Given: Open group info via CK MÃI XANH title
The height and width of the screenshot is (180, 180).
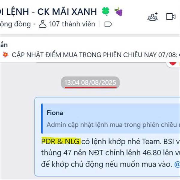Looking at the screenshot, I should point(67,12).
